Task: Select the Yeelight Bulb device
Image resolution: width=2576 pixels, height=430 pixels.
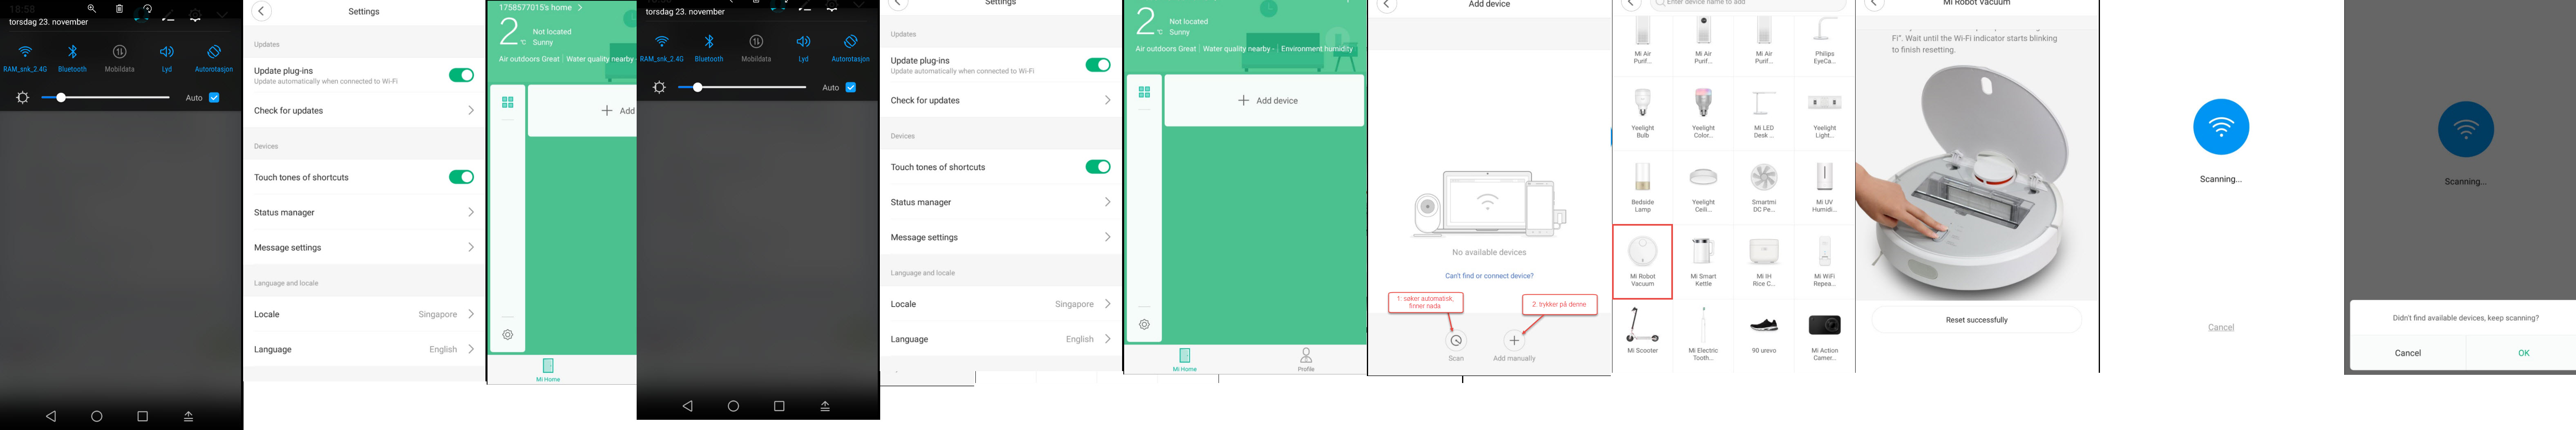Action: 1642,112
